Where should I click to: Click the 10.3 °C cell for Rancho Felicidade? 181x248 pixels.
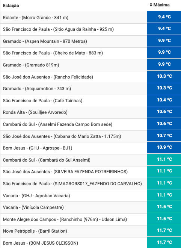[164, 77]
